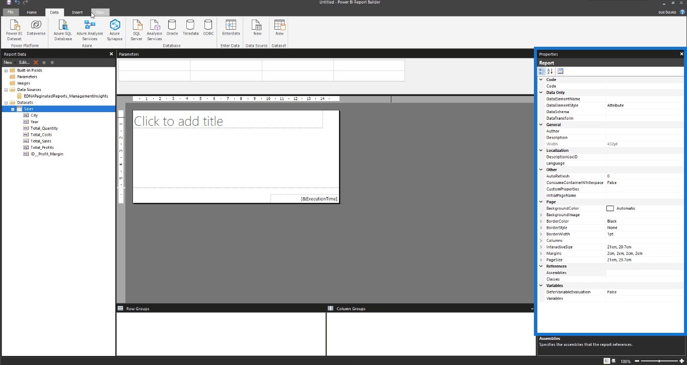Pick the Azure Synapse connector
The width and height of the screenshot is (687, 365).
click(x=115, y=30)
